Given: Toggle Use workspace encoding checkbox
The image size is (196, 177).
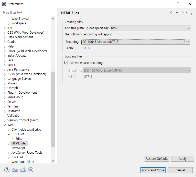Looking at the screenshot, I should pyautogui.click(x=66, y=63).
